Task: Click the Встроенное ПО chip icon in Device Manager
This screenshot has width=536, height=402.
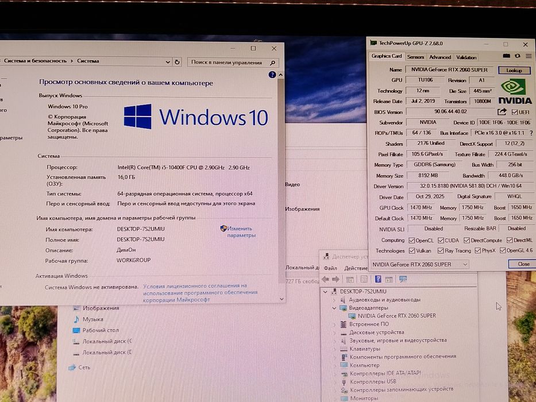Action: [344, 324]
